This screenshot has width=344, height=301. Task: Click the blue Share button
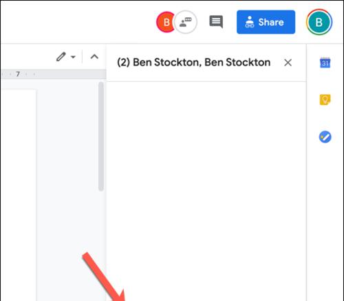click(266, 22)
